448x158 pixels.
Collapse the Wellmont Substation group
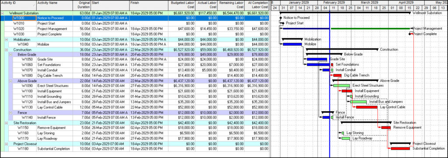[x=2, y=13]
